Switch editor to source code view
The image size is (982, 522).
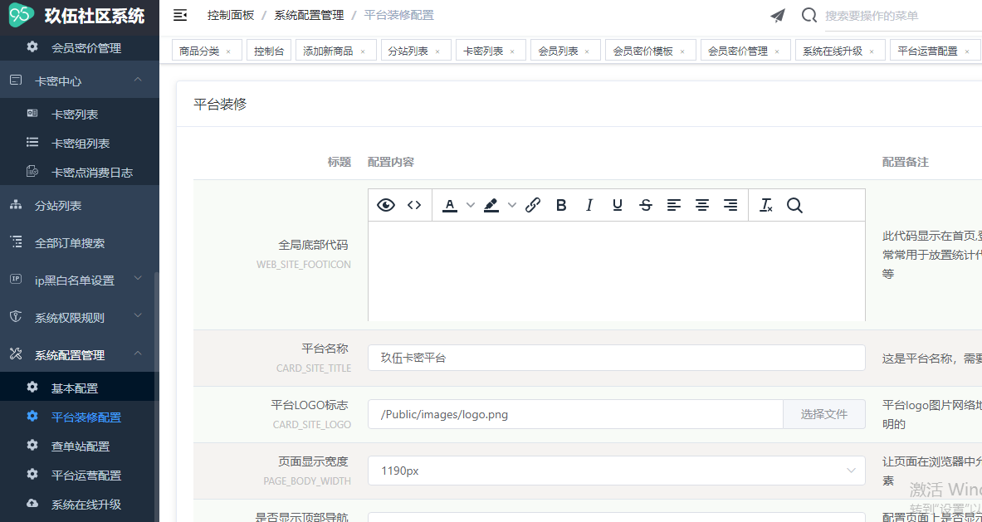point(414,205)
